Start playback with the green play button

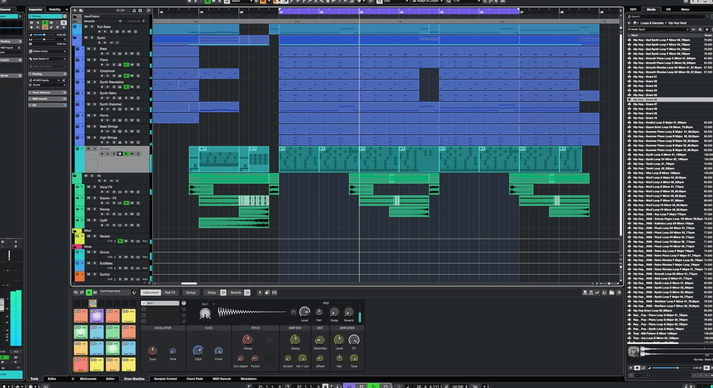[373, 386]
